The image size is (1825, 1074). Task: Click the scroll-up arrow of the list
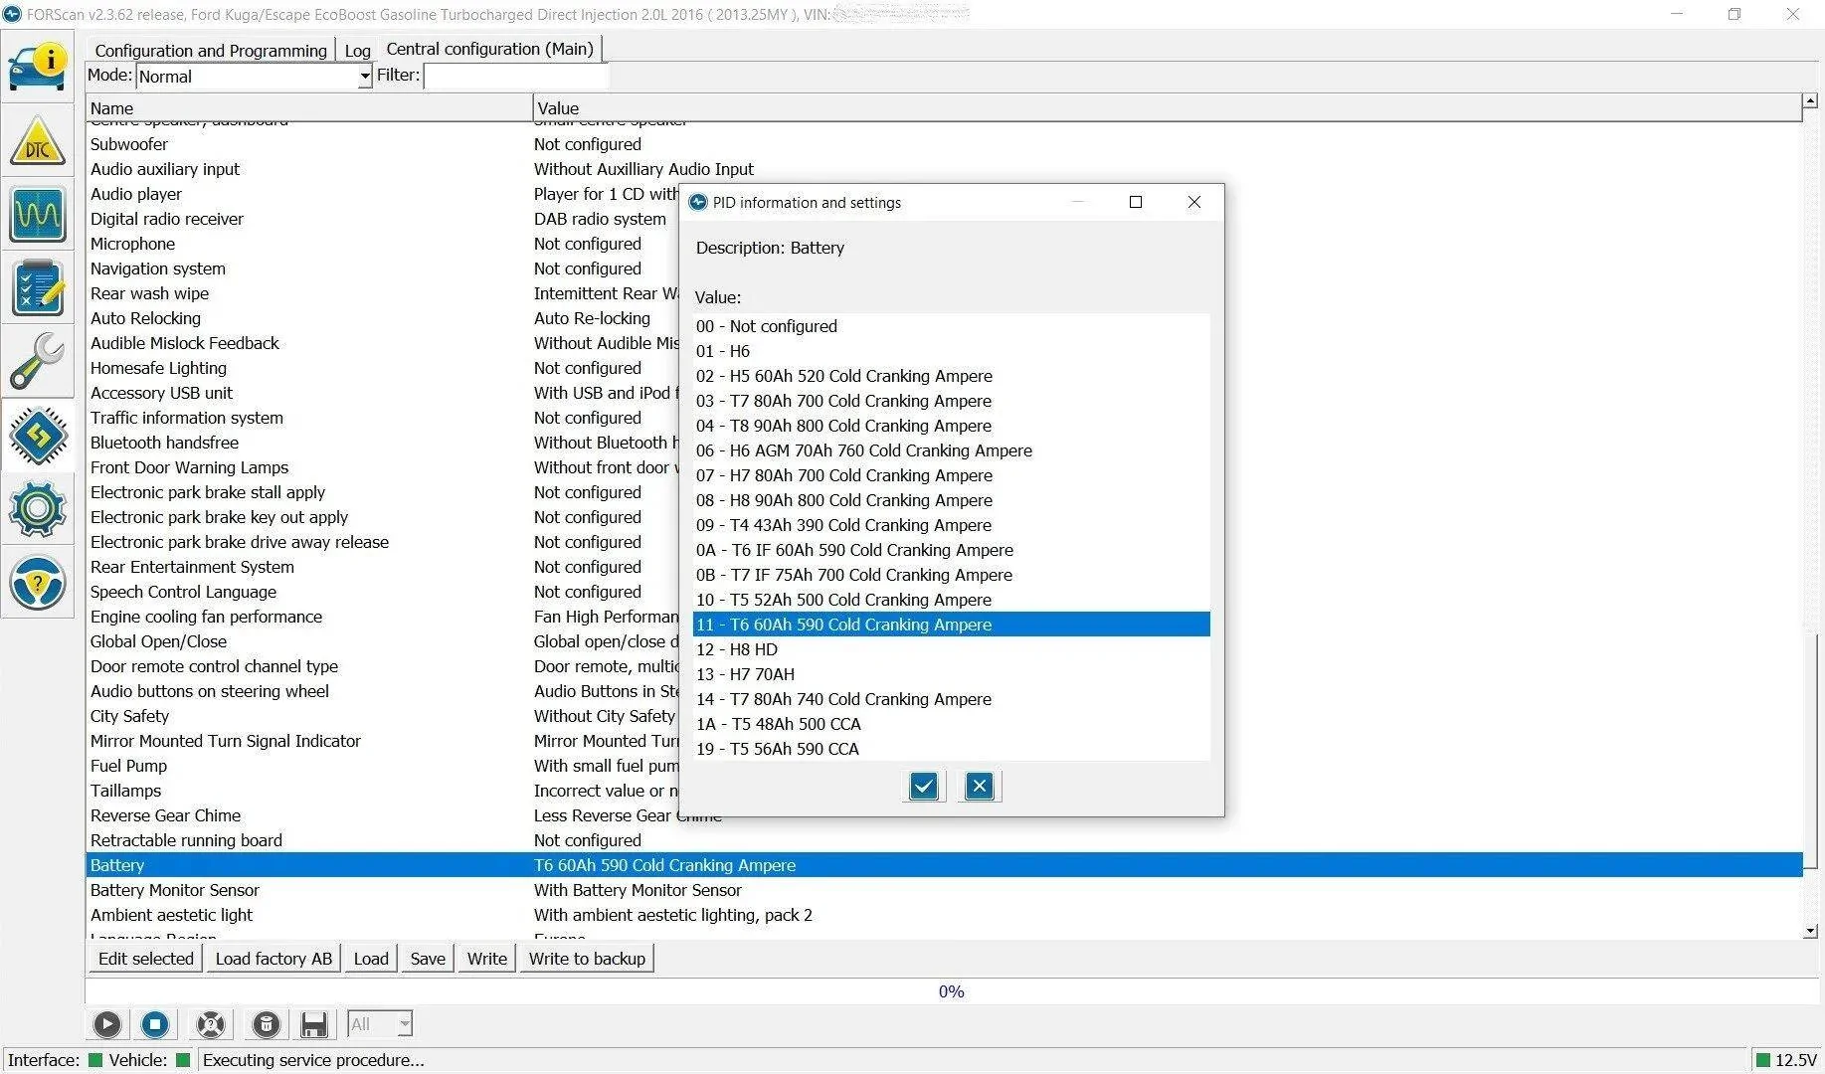point(1811,101)
